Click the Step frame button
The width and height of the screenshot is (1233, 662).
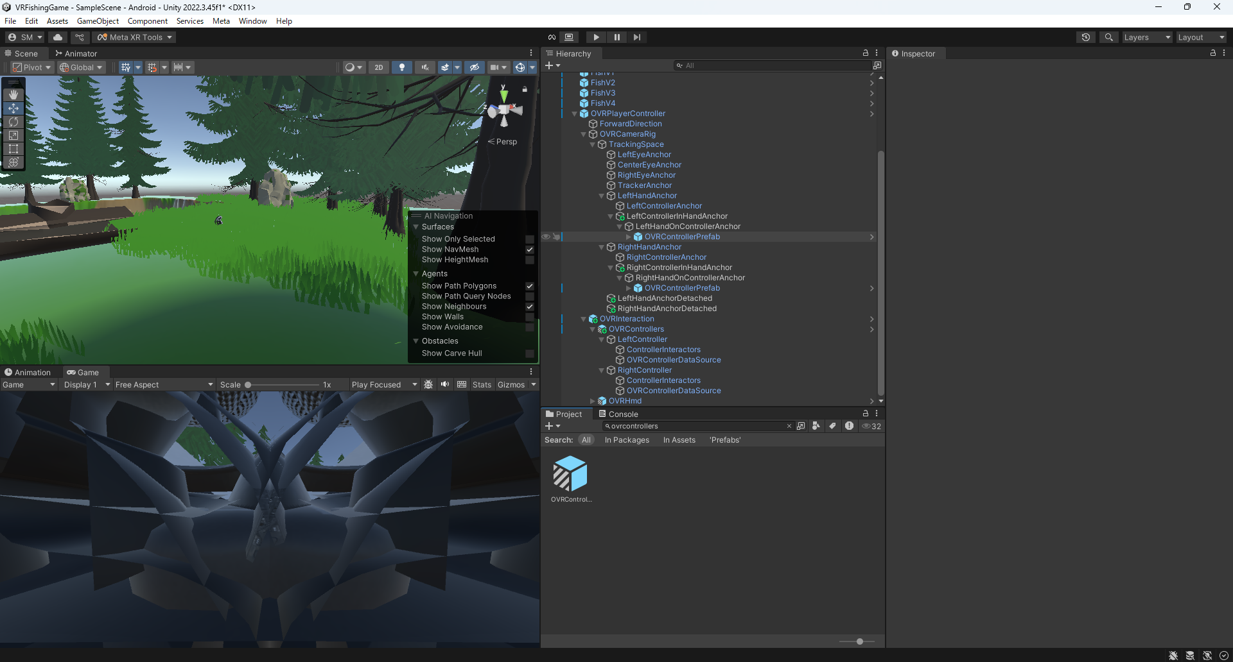tap(636, 37)
